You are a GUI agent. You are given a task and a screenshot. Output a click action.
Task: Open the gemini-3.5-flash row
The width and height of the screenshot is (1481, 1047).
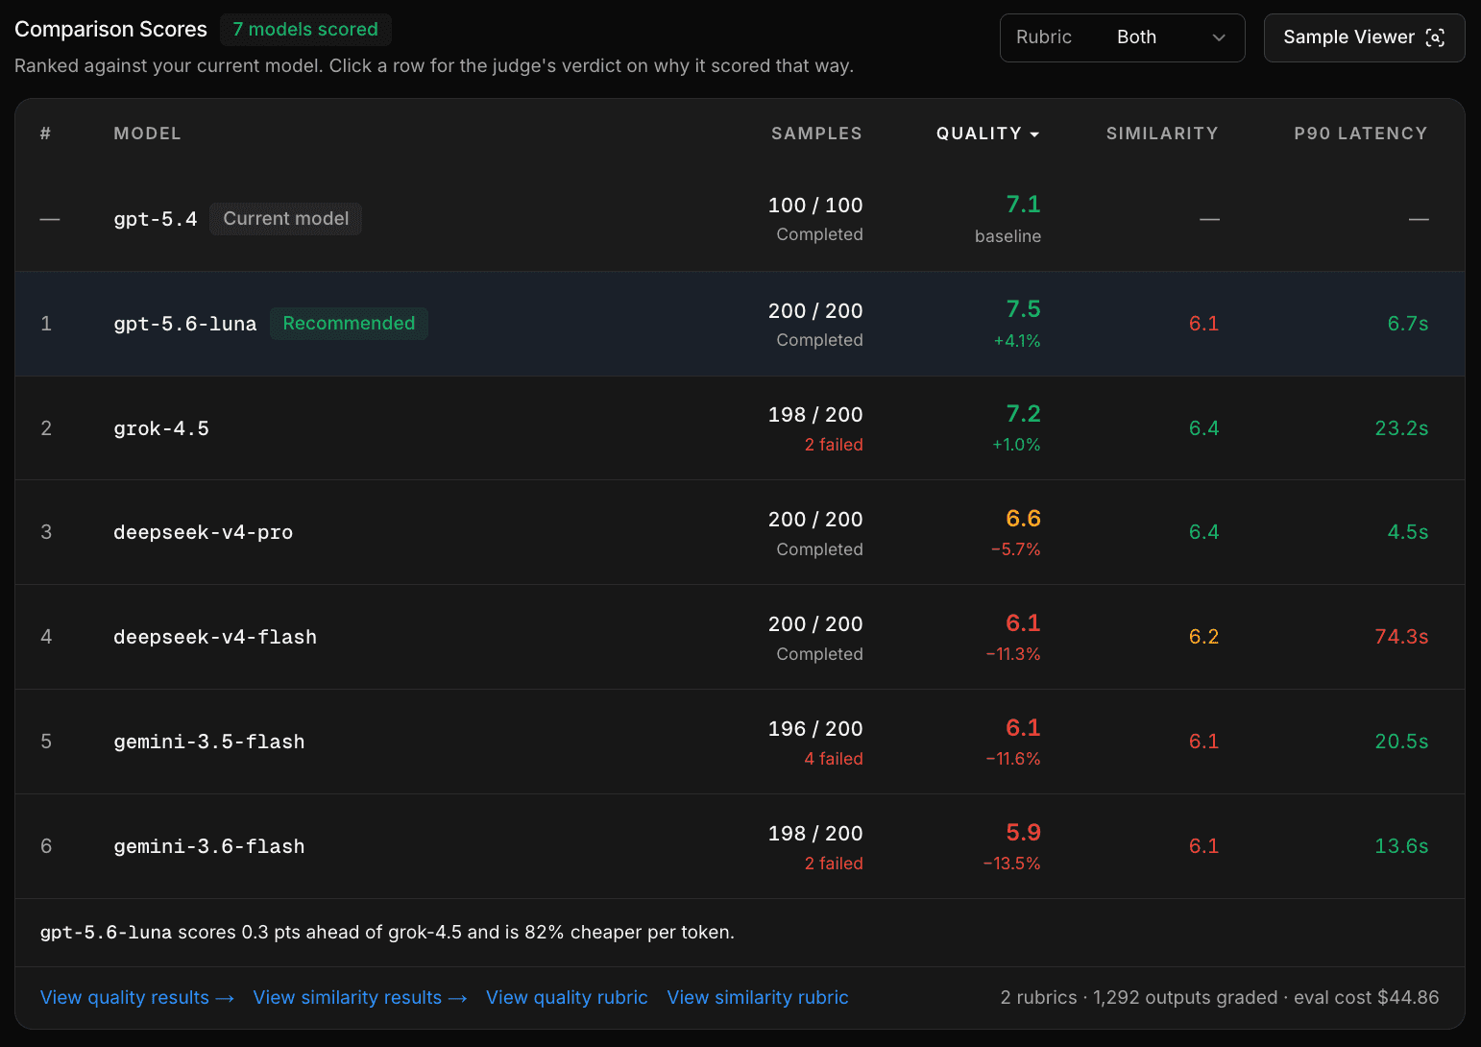click(x=740, y=742)
